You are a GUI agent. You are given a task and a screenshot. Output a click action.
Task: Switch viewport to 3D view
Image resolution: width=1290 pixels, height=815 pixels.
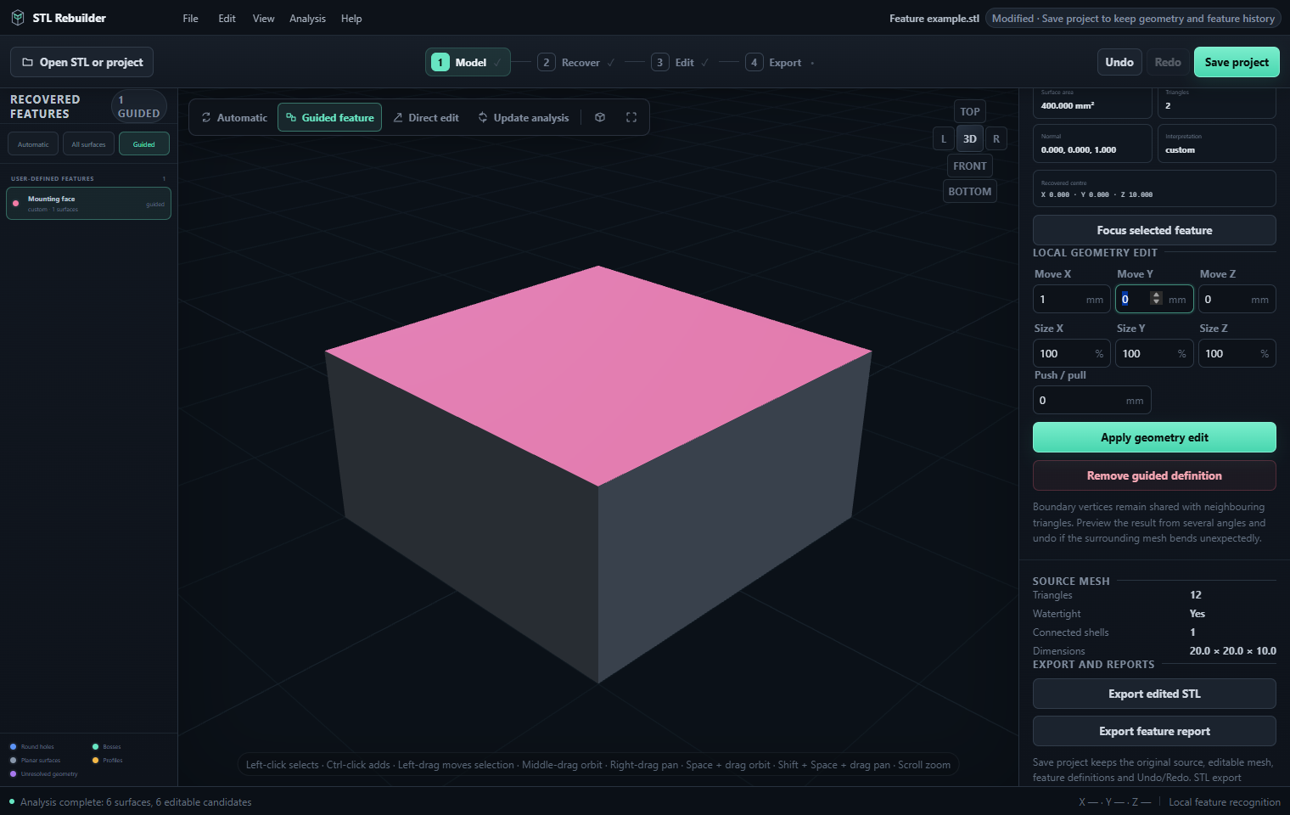[969, 138]
